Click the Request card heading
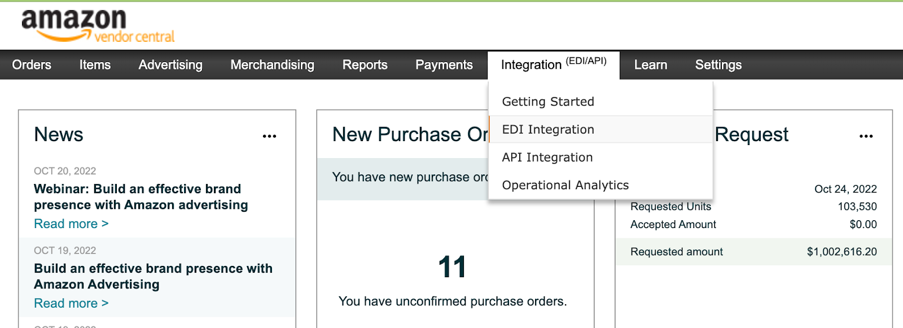This screenshot has height=328, width=903. coord(752,134)
